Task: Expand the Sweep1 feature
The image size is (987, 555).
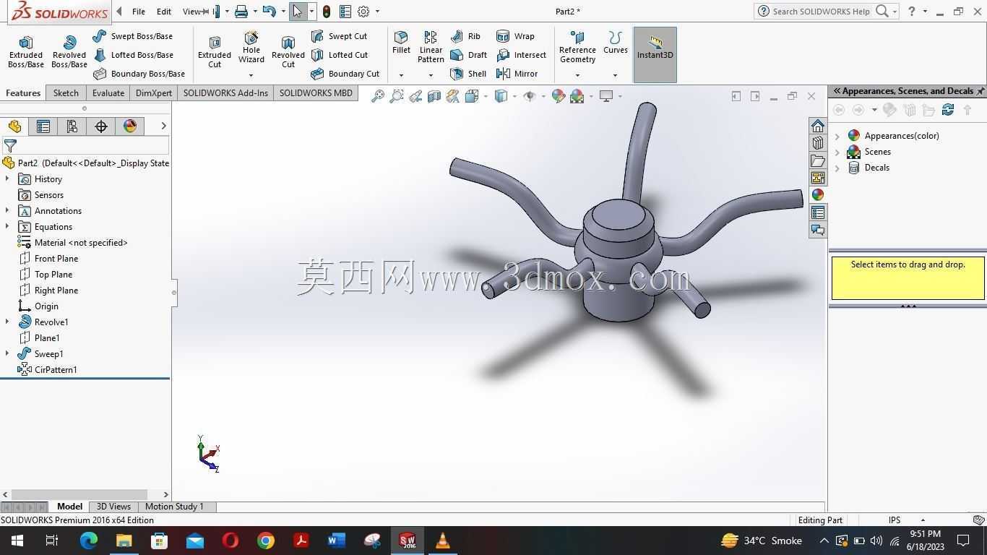Action: click(x=7, y=354)
